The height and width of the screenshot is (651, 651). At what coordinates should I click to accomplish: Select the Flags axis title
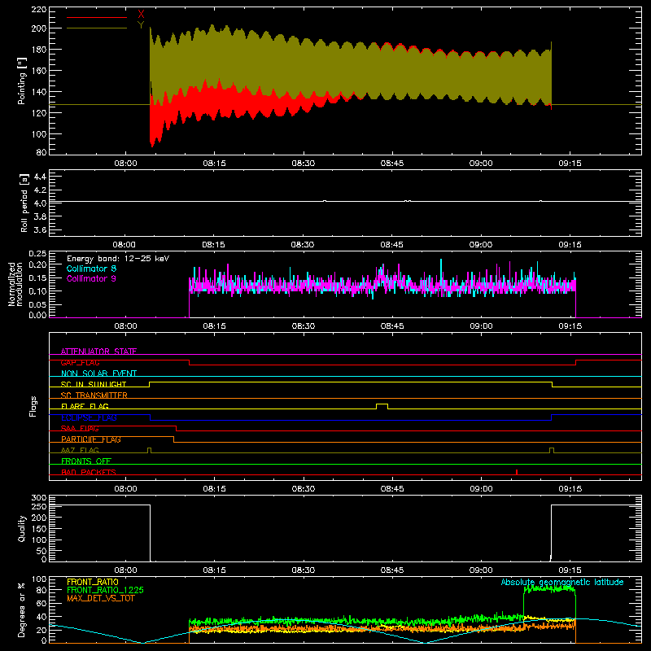coord(33,406)
